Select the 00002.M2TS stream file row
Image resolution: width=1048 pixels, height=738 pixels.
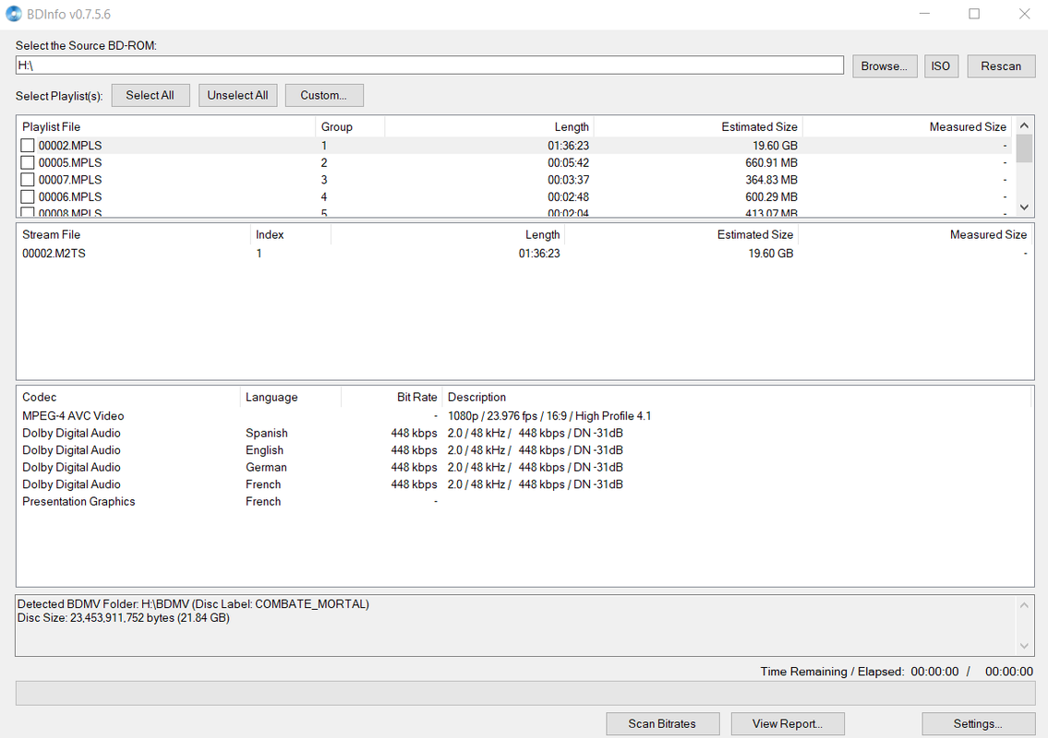pyautogui.click(x=524, y=254)
